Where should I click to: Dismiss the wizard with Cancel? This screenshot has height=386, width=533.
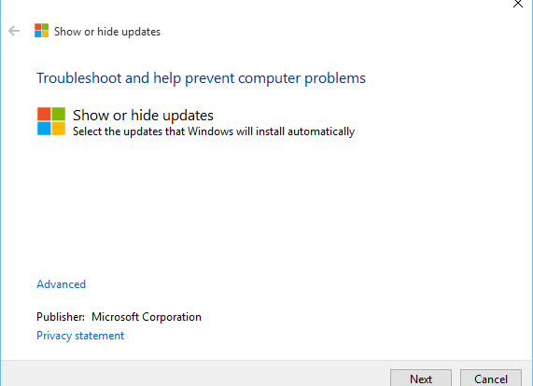491,378
